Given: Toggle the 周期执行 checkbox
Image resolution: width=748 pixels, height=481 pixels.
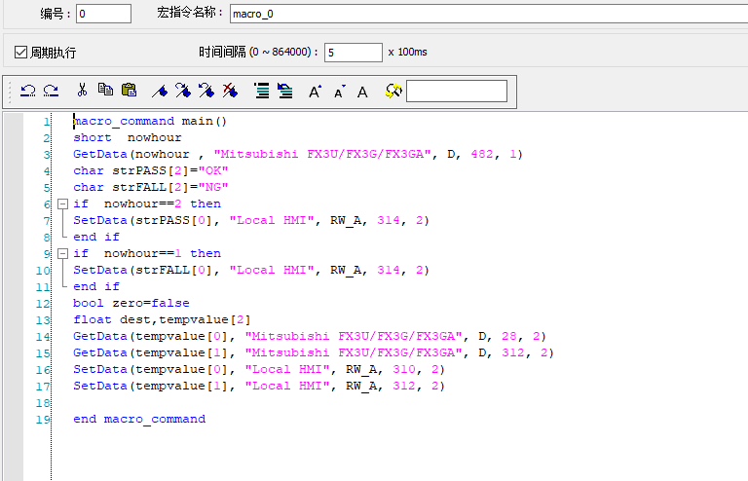Looking at the screenshot, I should [20, 52].
